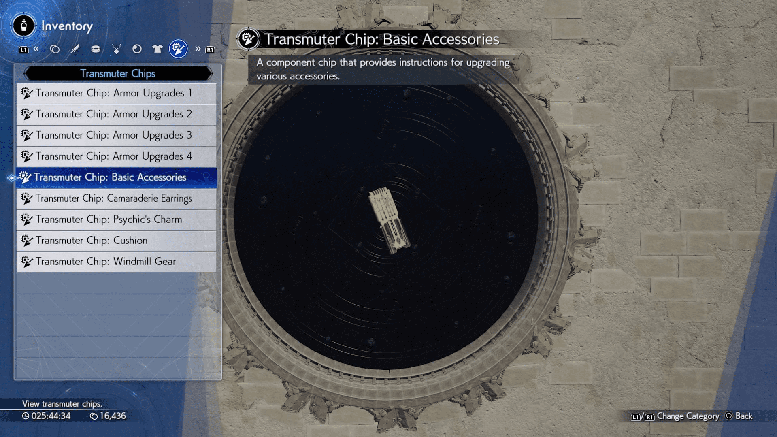Click chip icon in highlighted Basic Accessories row
777x437 pixels.
coord(25,177)
